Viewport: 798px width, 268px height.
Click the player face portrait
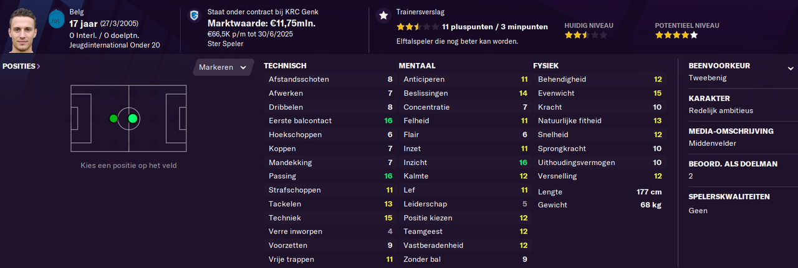(x=23, y=30)
